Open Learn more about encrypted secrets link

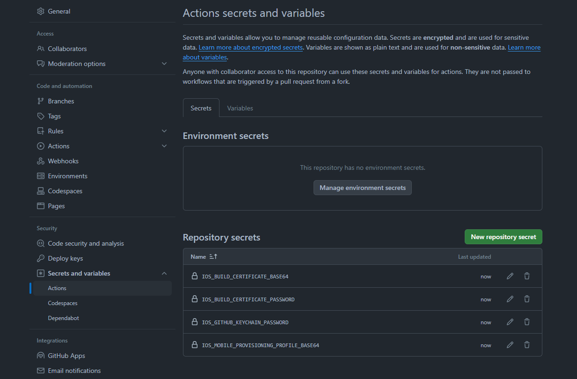(x=251, y=48)
